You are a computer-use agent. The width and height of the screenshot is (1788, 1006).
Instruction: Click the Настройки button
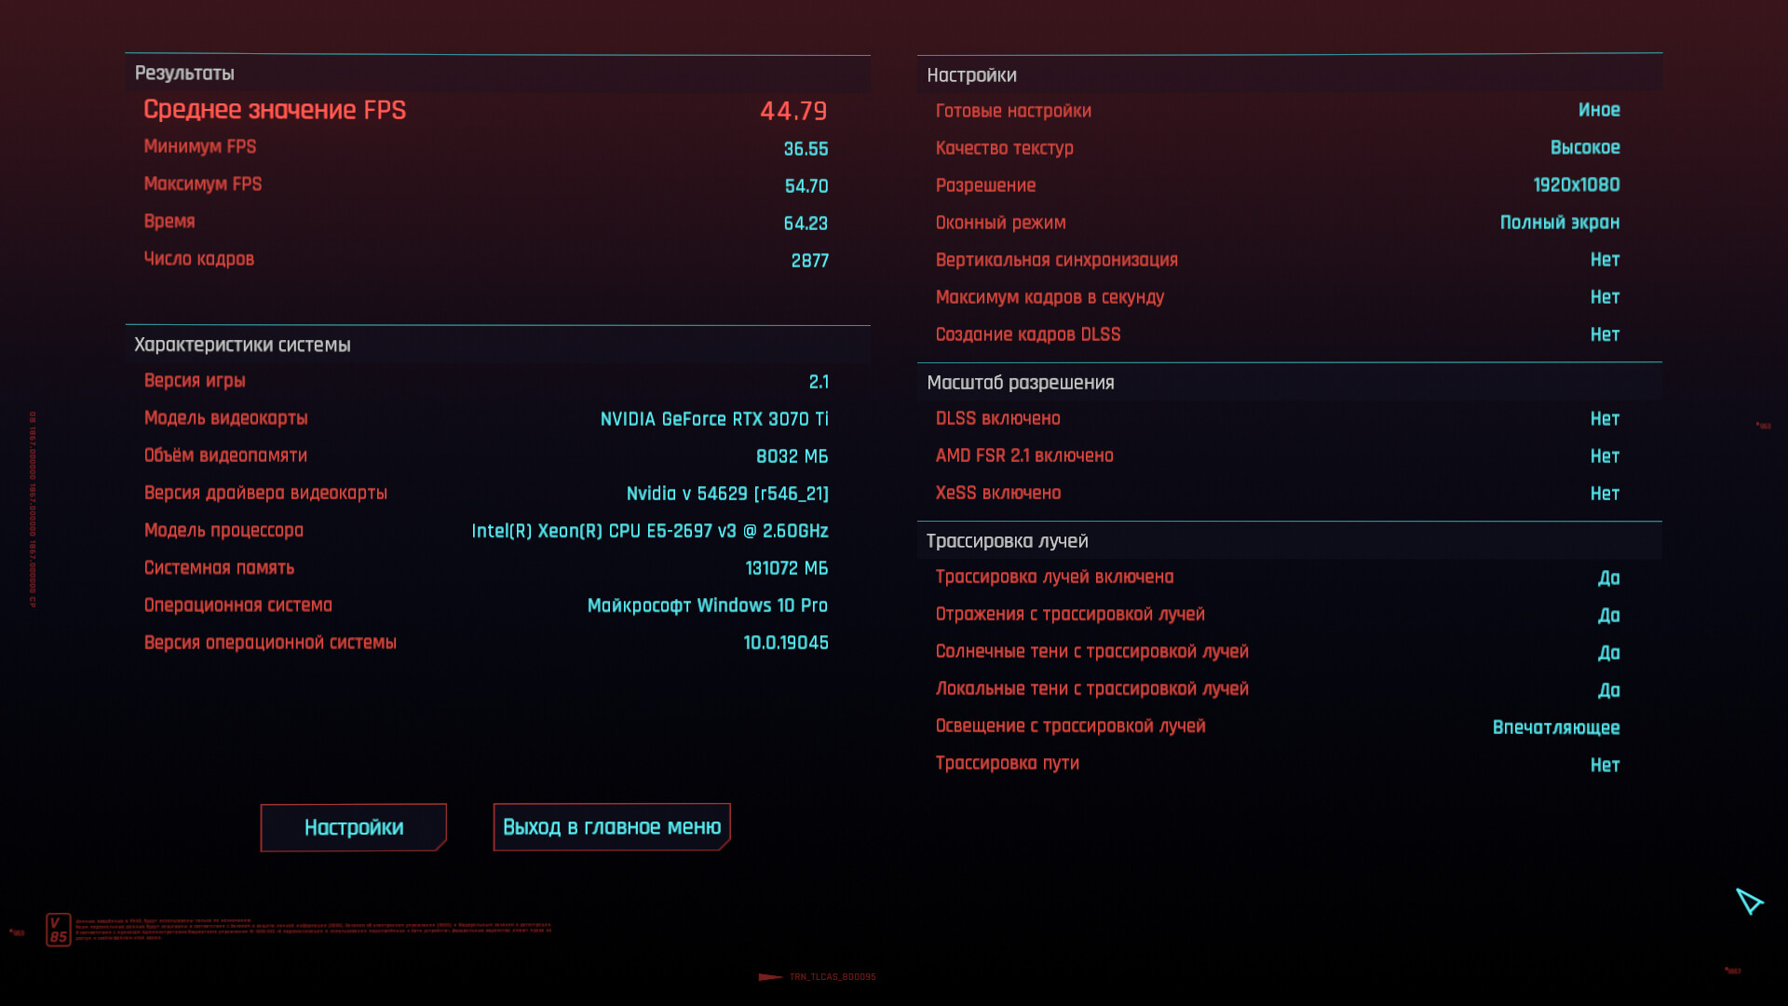pyautogui.click(x=353, y=827)
